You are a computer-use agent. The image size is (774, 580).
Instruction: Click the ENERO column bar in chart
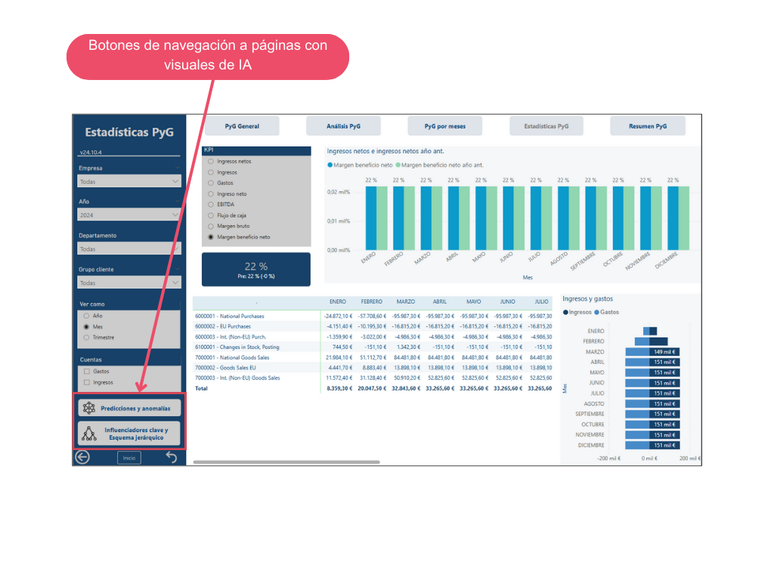[x=371, y=218]
